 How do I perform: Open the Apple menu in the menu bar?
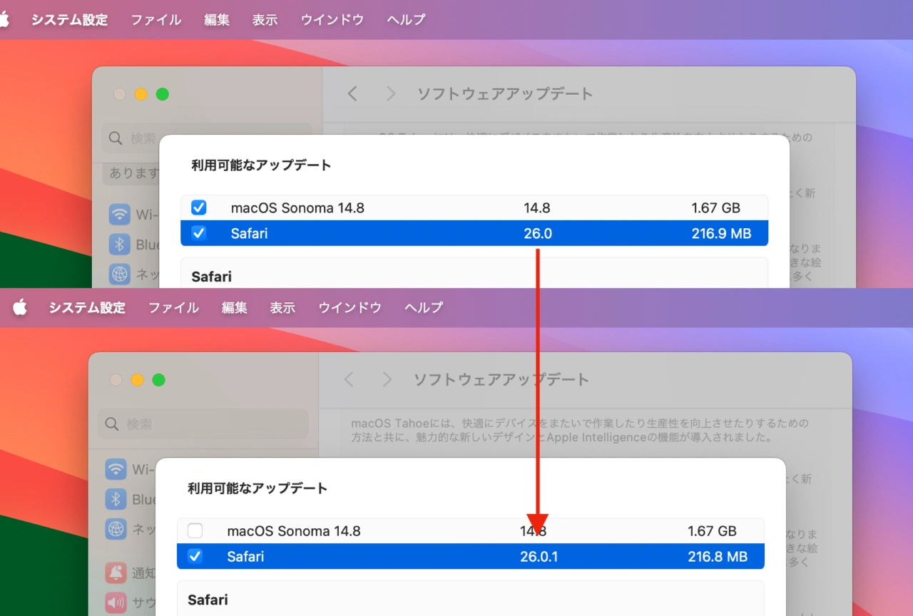7,19
